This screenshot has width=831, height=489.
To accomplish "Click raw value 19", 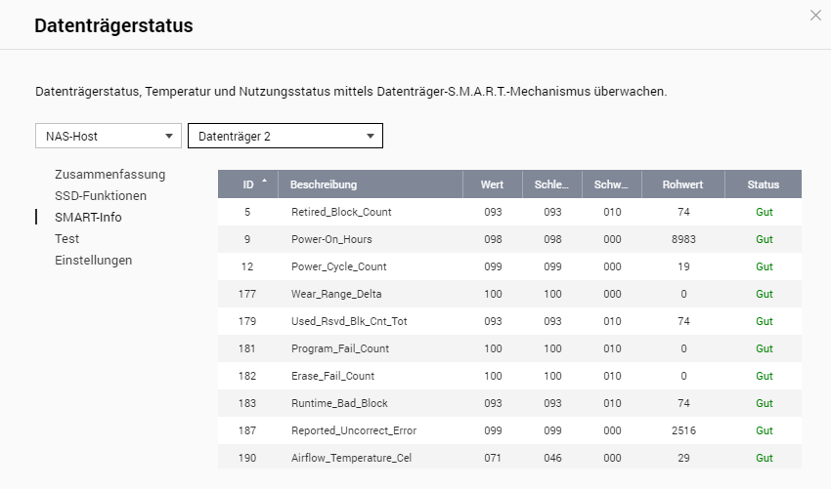I will [x=683, y=266].
